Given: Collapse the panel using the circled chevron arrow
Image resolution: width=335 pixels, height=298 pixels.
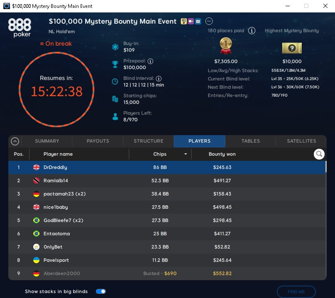Looking at the screenshot, I should pyautogui.click(x=15, y=141).
